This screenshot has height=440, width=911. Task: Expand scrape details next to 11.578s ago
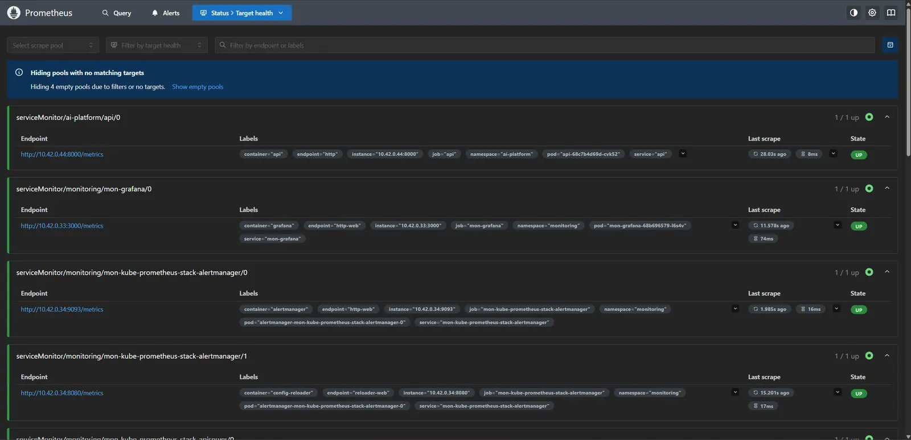click(838, 225)
